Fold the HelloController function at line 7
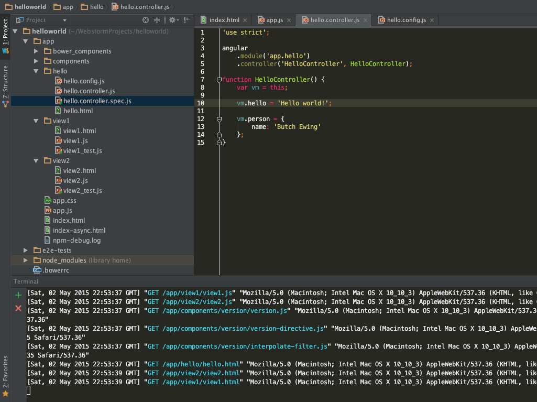Image resolution: width=537 pixels, height=402 pixels. click(x=219, y=80)
